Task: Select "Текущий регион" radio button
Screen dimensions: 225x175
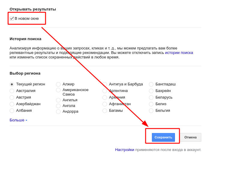Action: pos(12,85)
